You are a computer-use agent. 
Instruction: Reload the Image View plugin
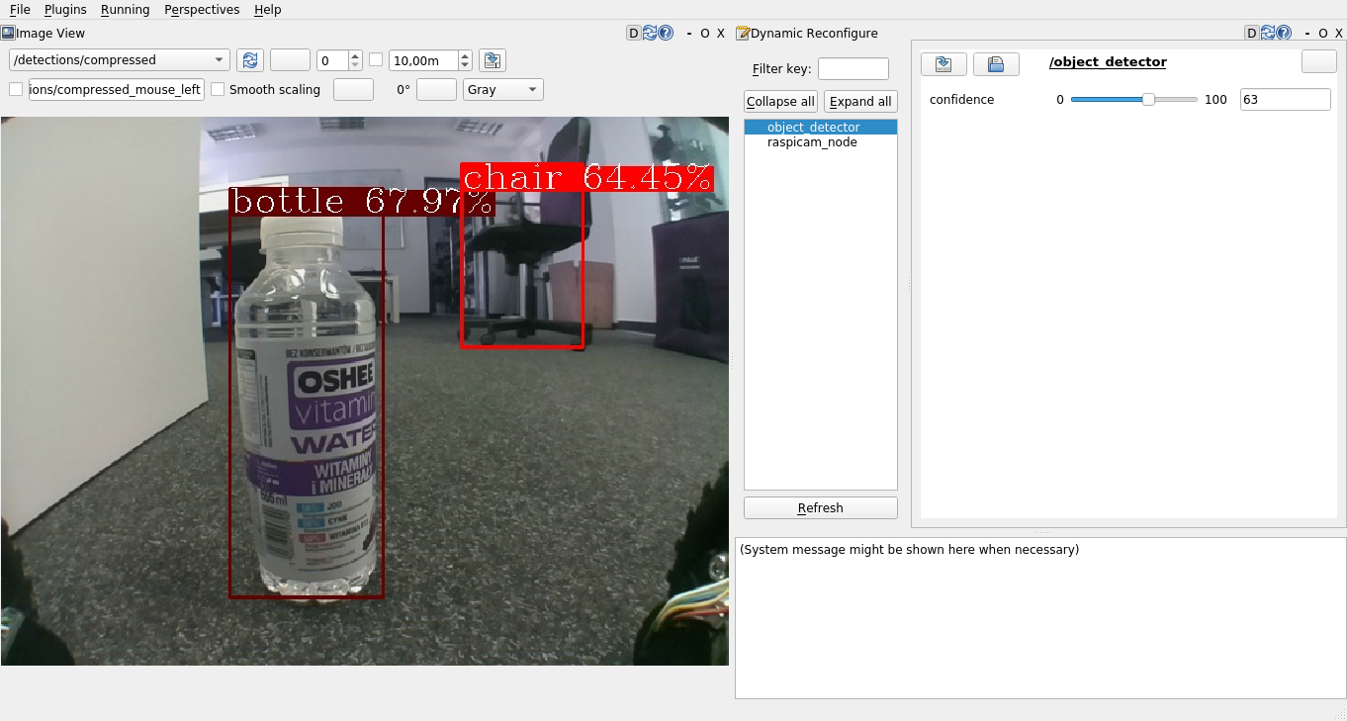pos(650,33)
